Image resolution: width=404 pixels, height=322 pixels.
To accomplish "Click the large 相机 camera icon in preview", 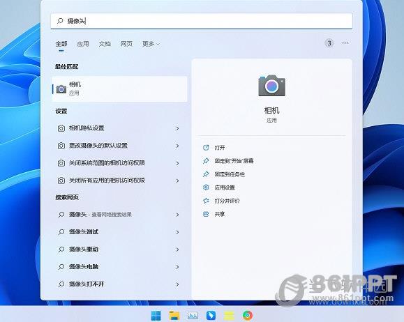I will coord(272,86).
